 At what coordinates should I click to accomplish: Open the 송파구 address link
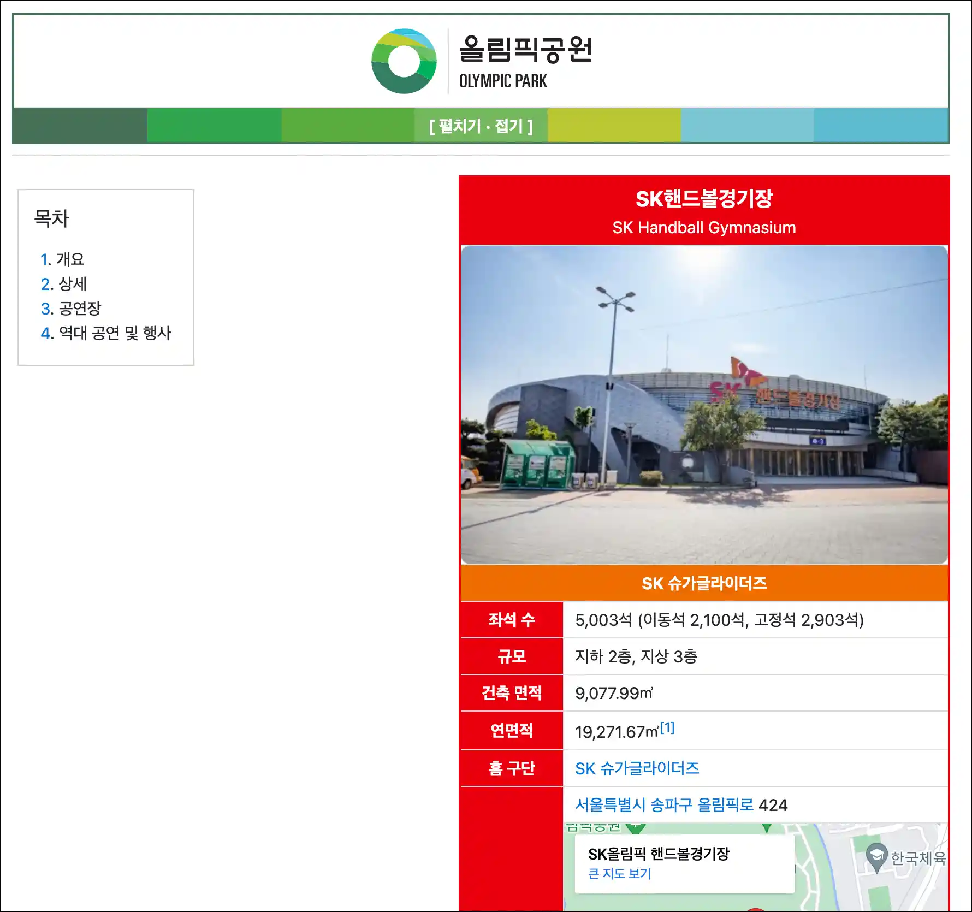671,805
